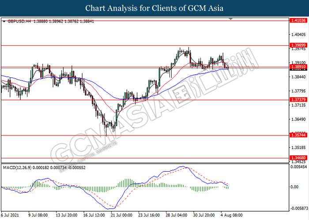The height and width of the screenshot is (220, 309).
Task: Select the 1.38910 red price label
Action: click(298, 67)
